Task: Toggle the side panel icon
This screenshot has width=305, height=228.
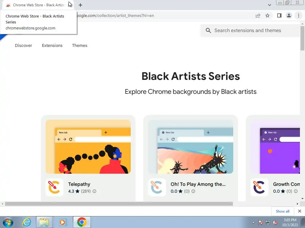Action: [279, 15]
